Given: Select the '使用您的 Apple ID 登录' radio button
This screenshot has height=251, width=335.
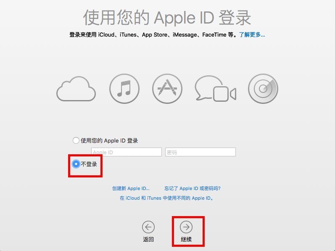Looking at the screenshot, I should click(76, 140).
